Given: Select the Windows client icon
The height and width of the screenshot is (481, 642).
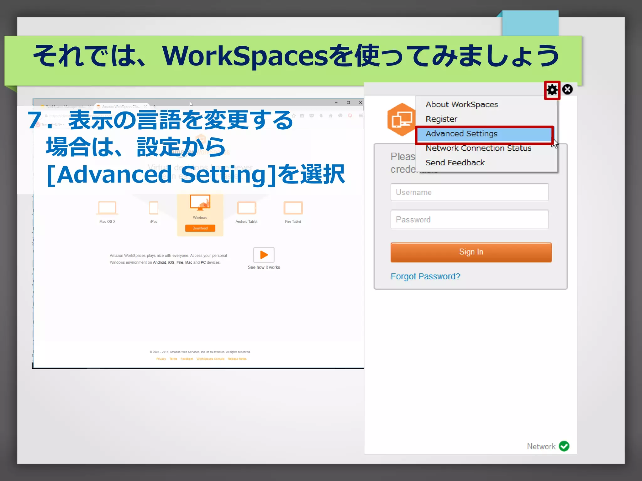Looking at the screenshot, I should click(x=200, y=203).
